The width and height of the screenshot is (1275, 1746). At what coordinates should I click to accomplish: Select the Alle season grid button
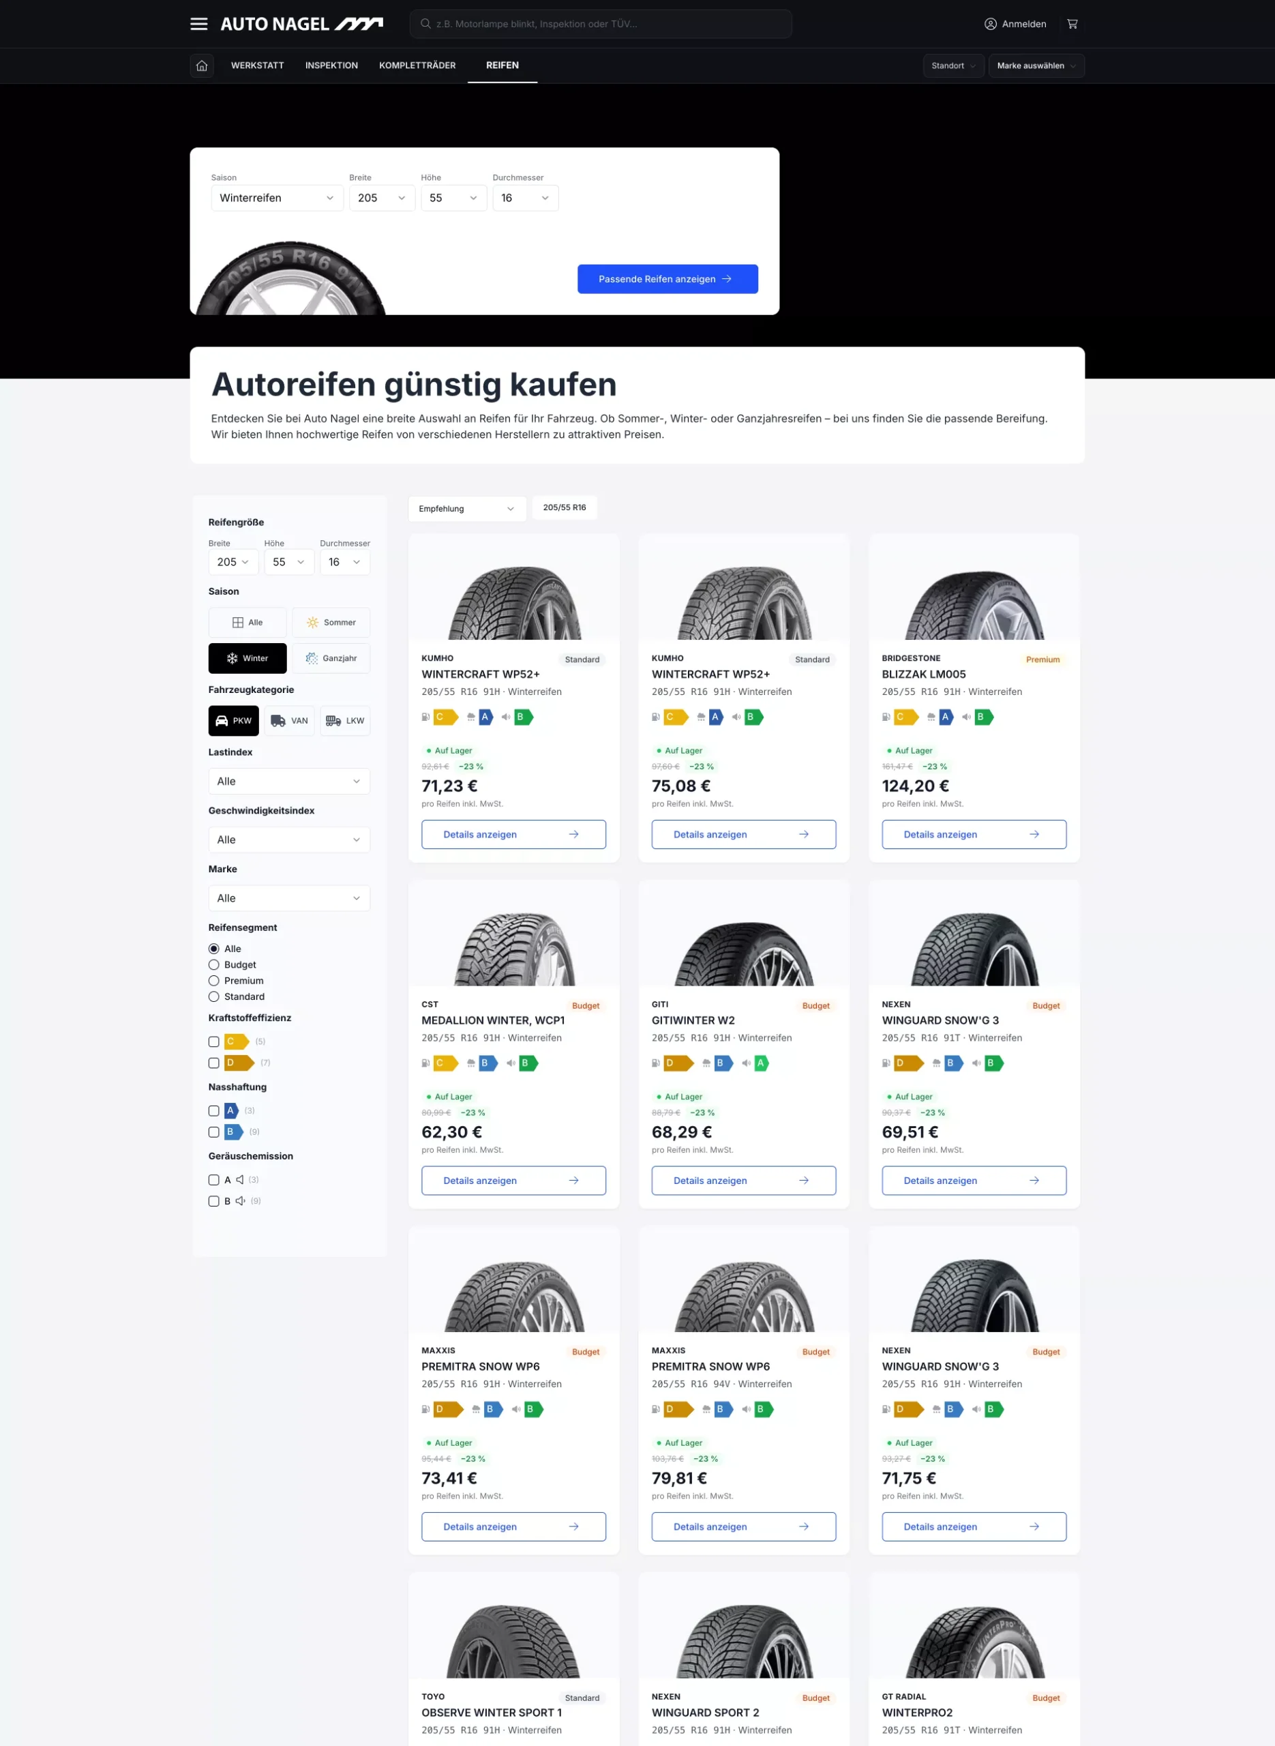pyautogui.click(x=247, y=622)
